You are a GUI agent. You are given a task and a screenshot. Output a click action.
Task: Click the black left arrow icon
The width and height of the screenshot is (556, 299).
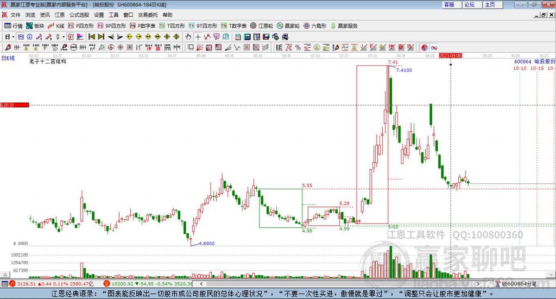pos(111,37)
